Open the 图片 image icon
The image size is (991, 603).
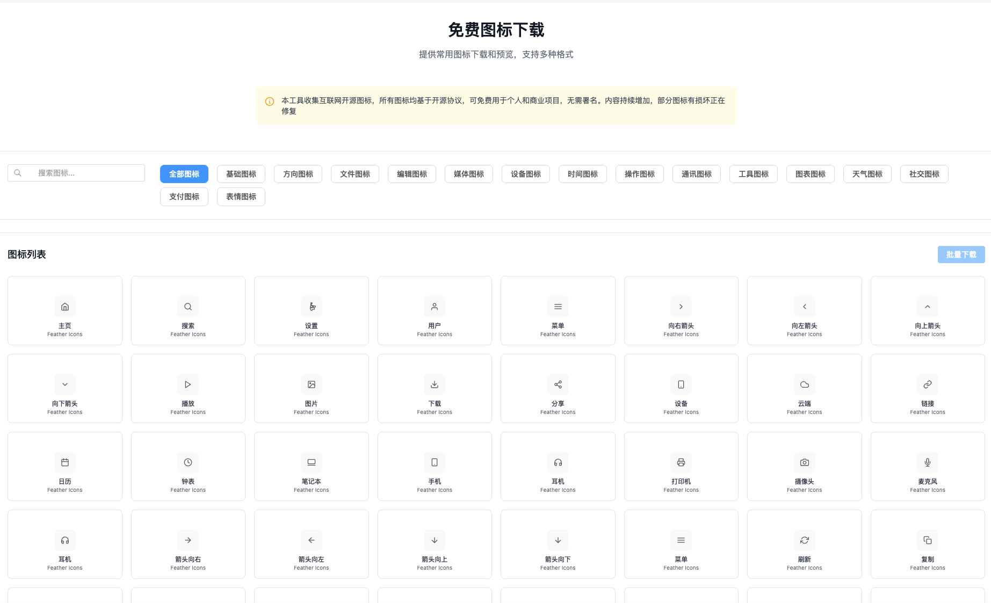[x=312, y=384]
